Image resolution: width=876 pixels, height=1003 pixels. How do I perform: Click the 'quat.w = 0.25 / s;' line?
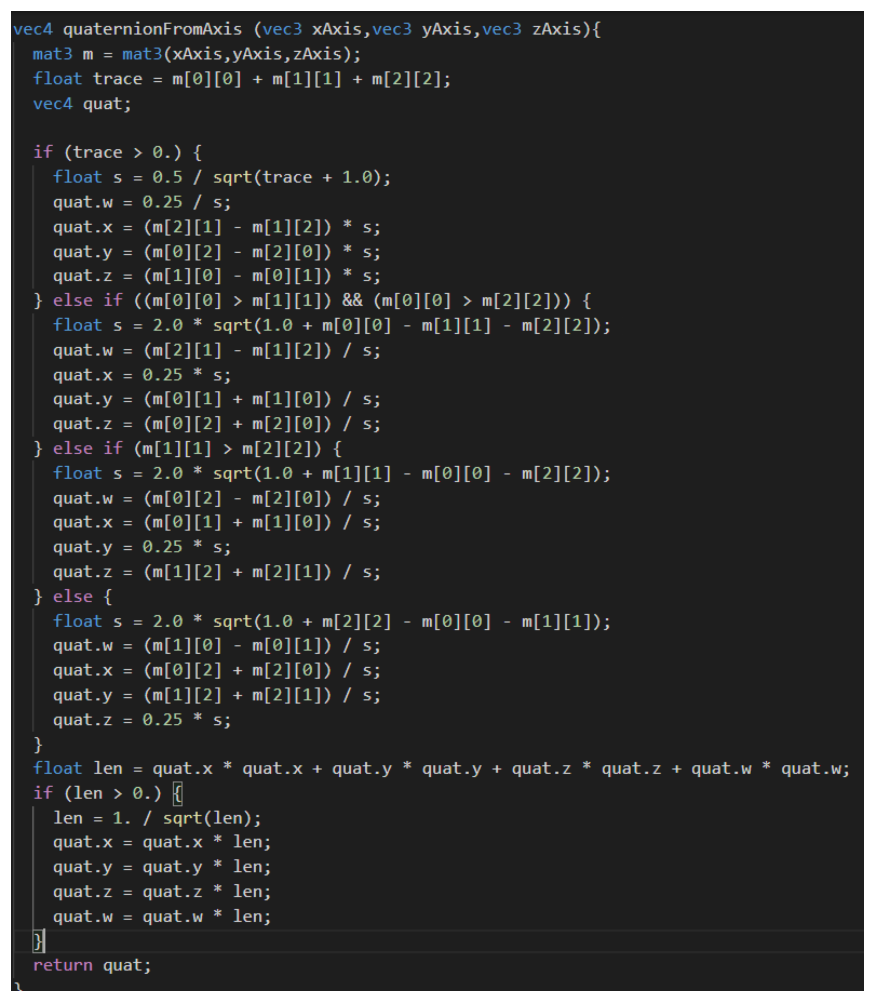[142, 202]
